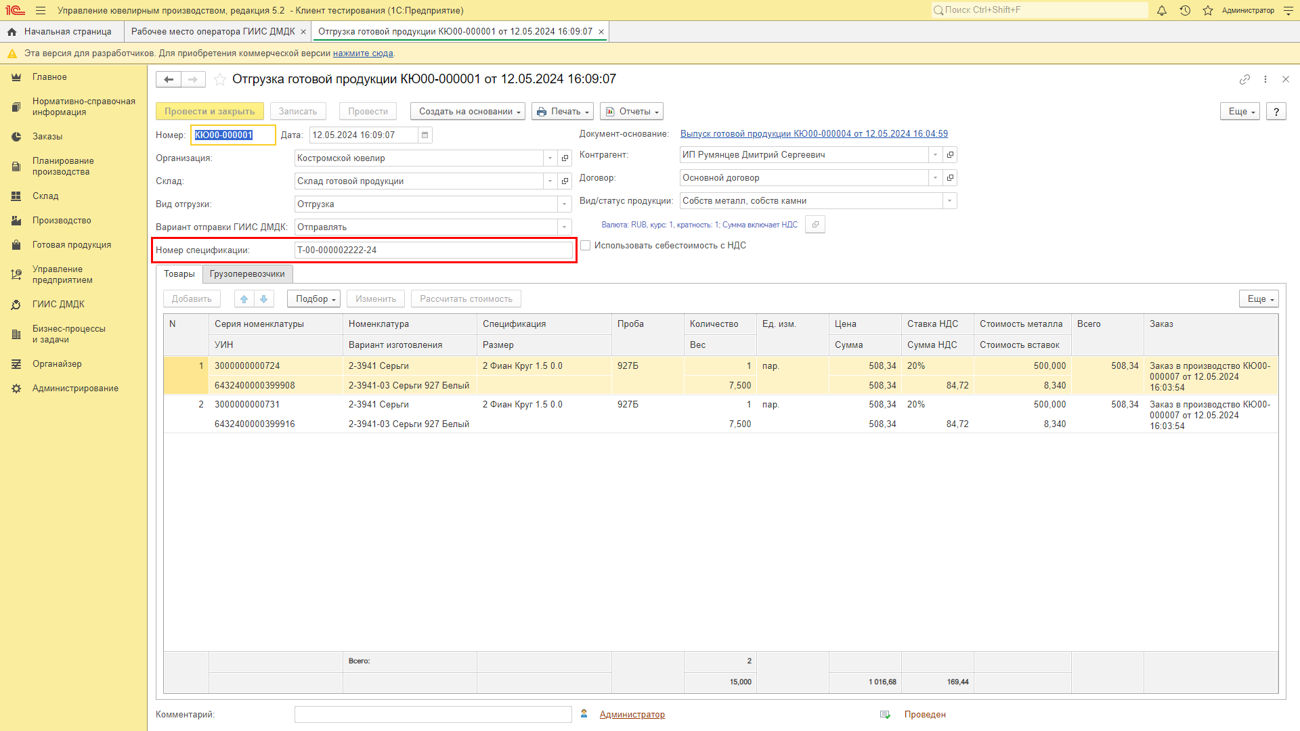Open Отчеты dropdown menu
Viewport: 1300px width, 731px height.
(x=632, y=112)
